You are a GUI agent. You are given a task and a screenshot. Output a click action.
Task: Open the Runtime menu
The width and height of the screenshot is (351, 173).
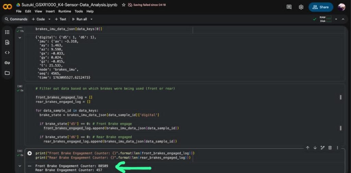(64, 11)
